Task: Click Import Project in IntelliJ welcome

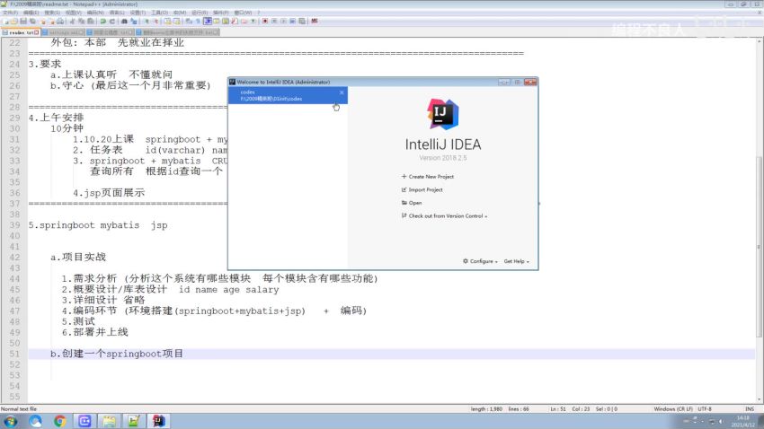Action: (422, 189)
